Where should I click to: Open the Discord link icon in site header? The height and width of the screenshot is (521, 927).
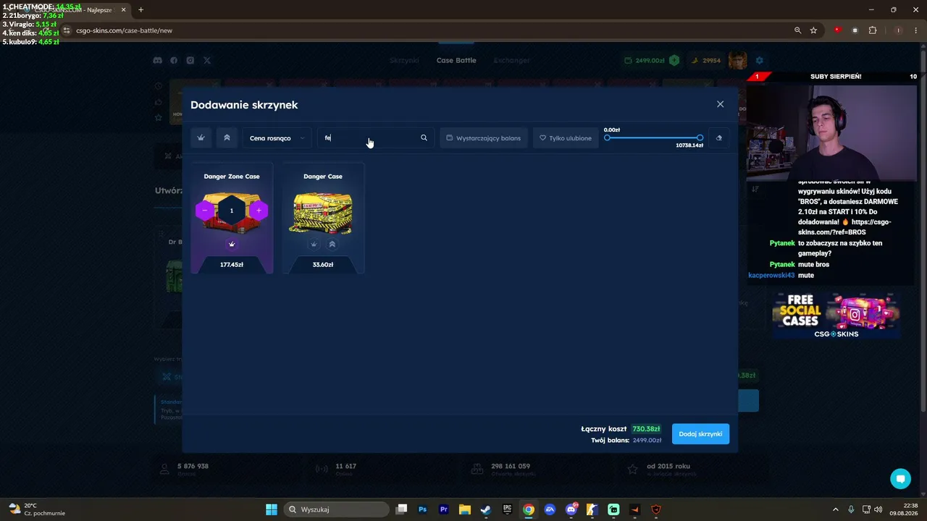158,60
